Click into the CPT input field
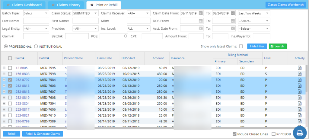Viewport: 309px width, 139px height. coord(152,36)
